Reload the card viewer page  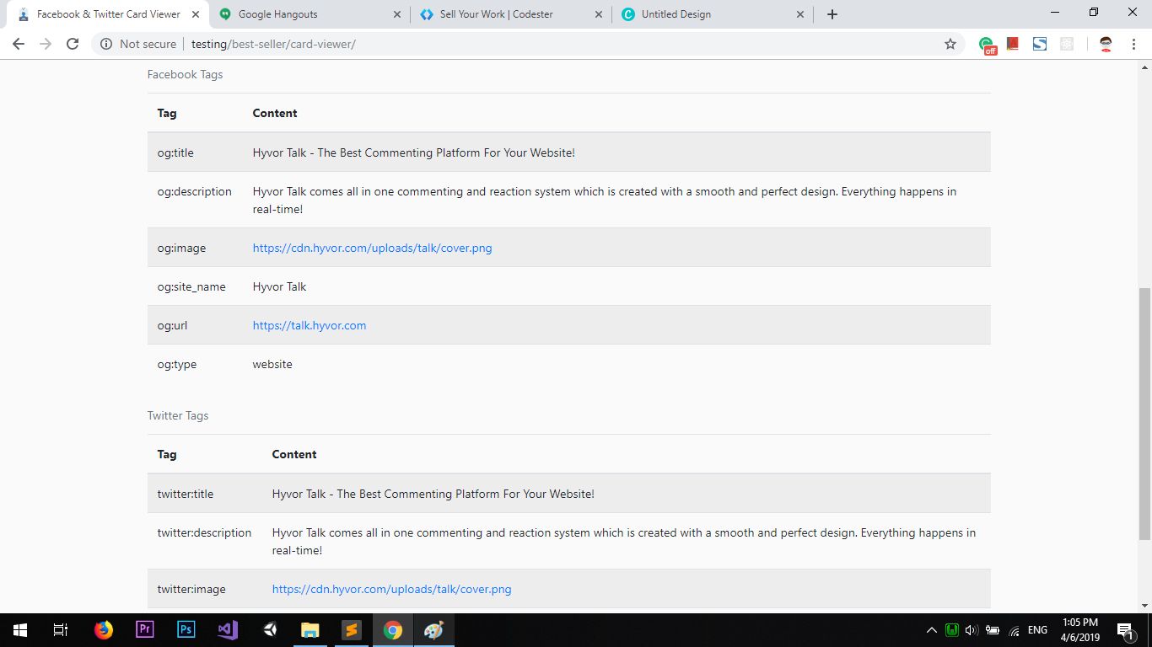[73, 44]
